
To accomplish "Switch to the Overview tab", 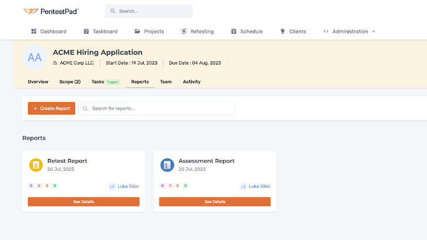I will click(38, 82).
